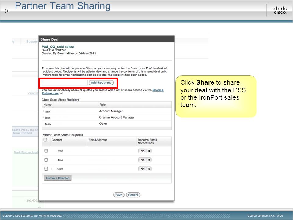Click the PSS_QQ_xAM select deal title
The image size is (293, 220).
58,46
